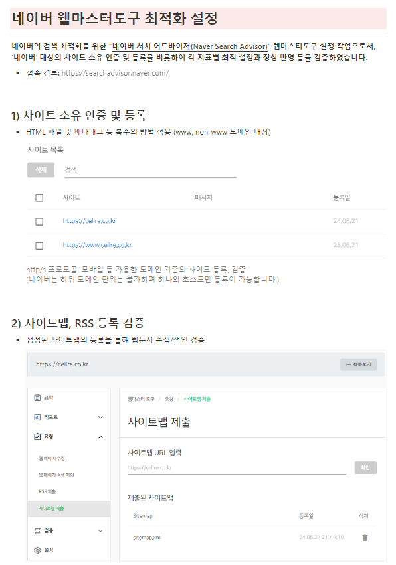Click the 목록보기 list button
Screen dimensions: 396x565
(x=358, y=364)
